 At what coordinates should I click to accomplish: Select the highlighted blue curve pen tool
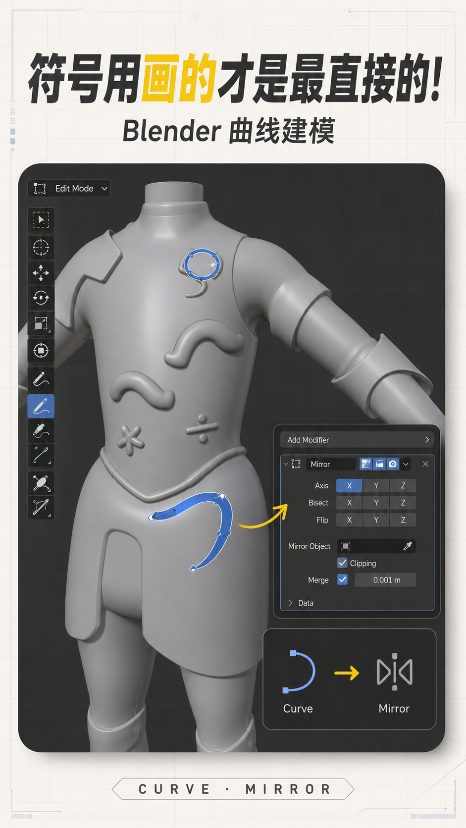click(41, 406)
